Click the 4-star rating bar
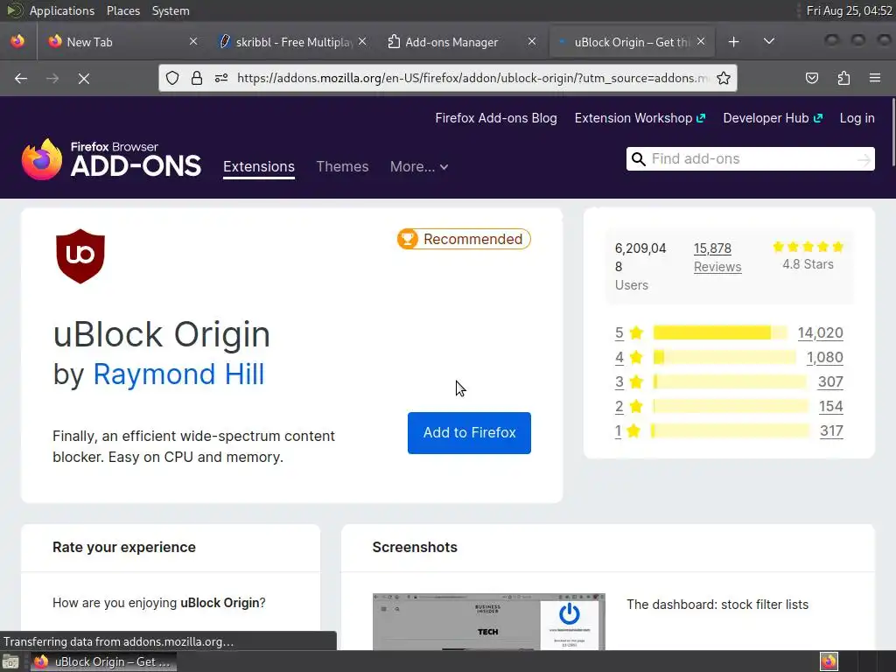This screenshot has width=896, height=672. pyautogui.click(x=724, y=357)
